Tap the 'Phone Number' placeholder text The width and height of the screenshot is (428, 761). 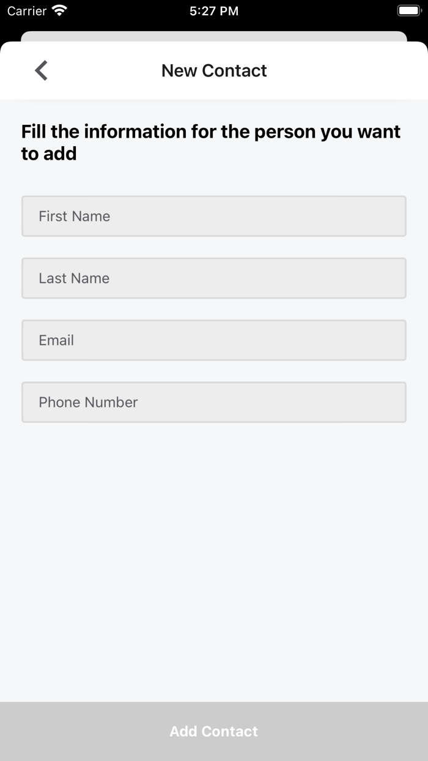point(88,402)
